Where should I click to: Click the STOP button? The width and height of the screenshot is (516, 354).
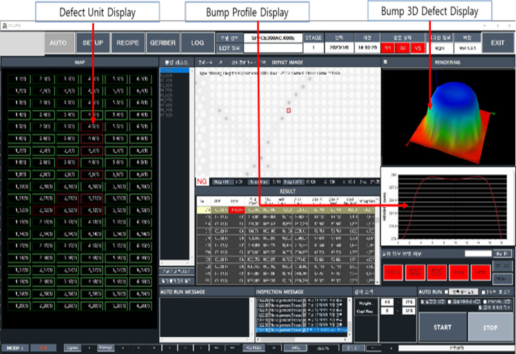point(491,326)
